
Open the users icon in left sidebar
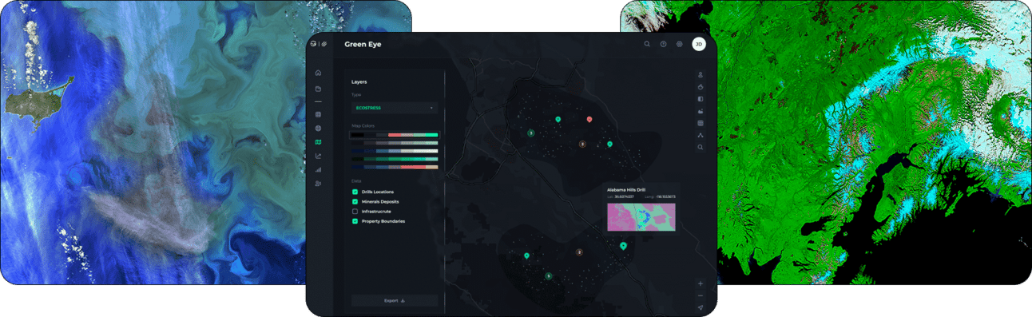318,184
